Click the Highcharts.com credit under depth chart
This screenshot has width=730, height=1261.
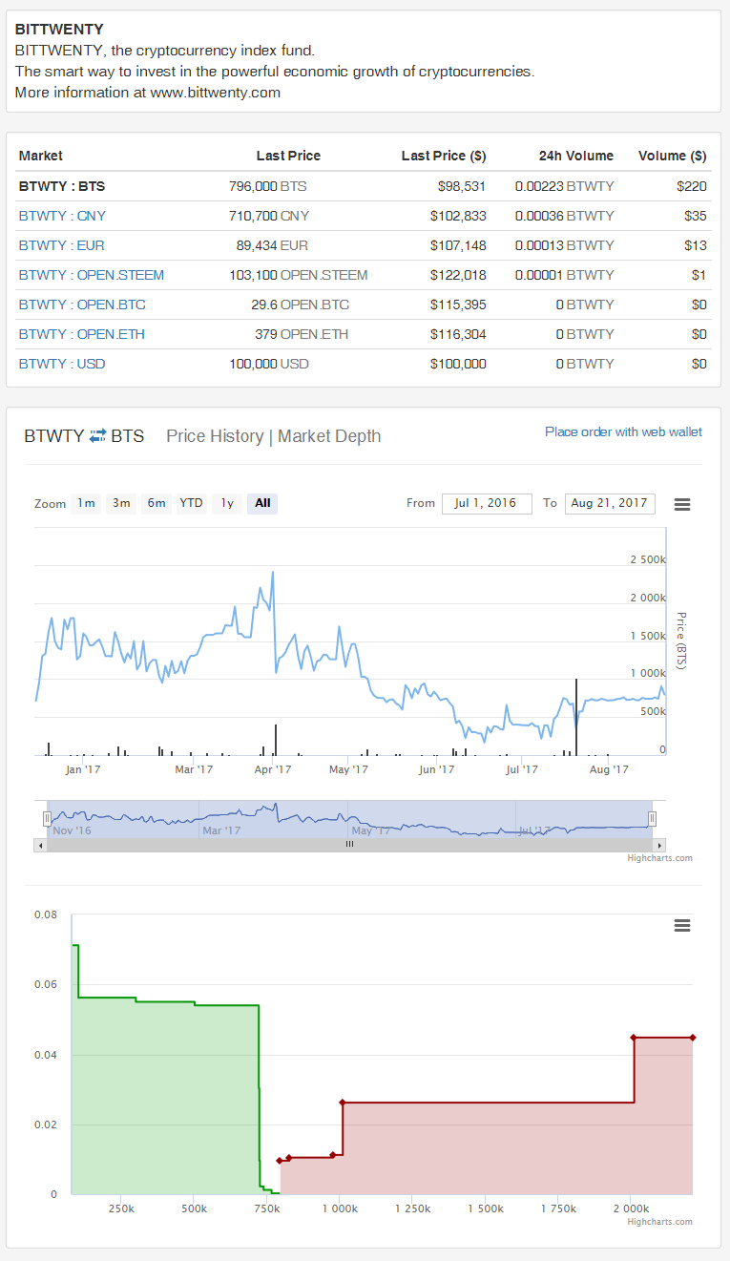659,1222
